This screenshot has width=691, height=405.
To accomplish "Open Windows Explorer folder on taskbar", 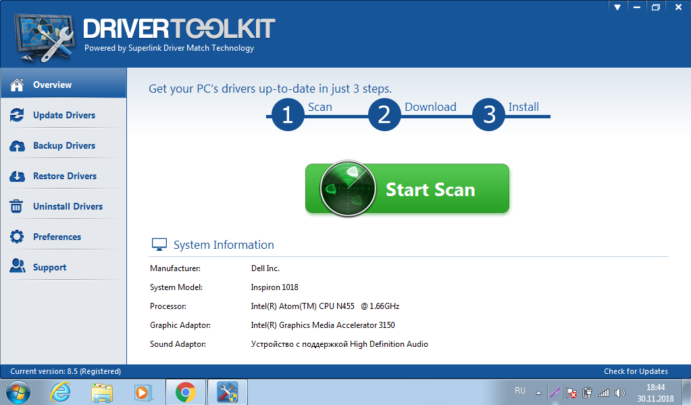I will 102,392.
